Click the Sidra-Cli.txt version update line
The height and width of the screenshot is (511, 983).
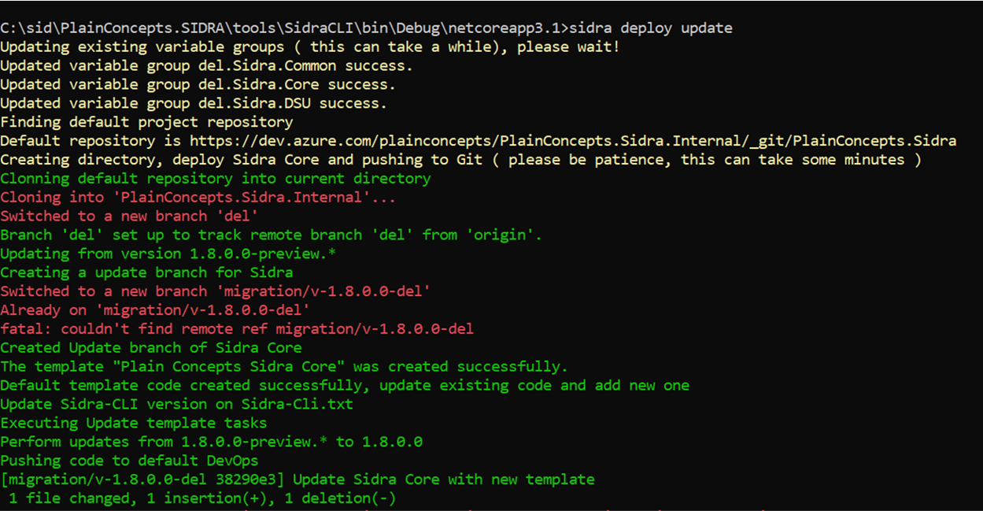click(x=176, y=405)
